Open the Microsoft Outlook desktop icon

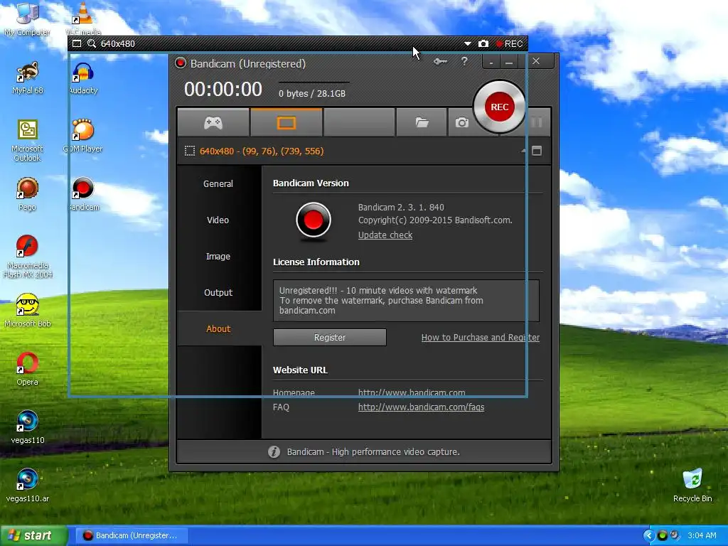click(x=28, y=141)
